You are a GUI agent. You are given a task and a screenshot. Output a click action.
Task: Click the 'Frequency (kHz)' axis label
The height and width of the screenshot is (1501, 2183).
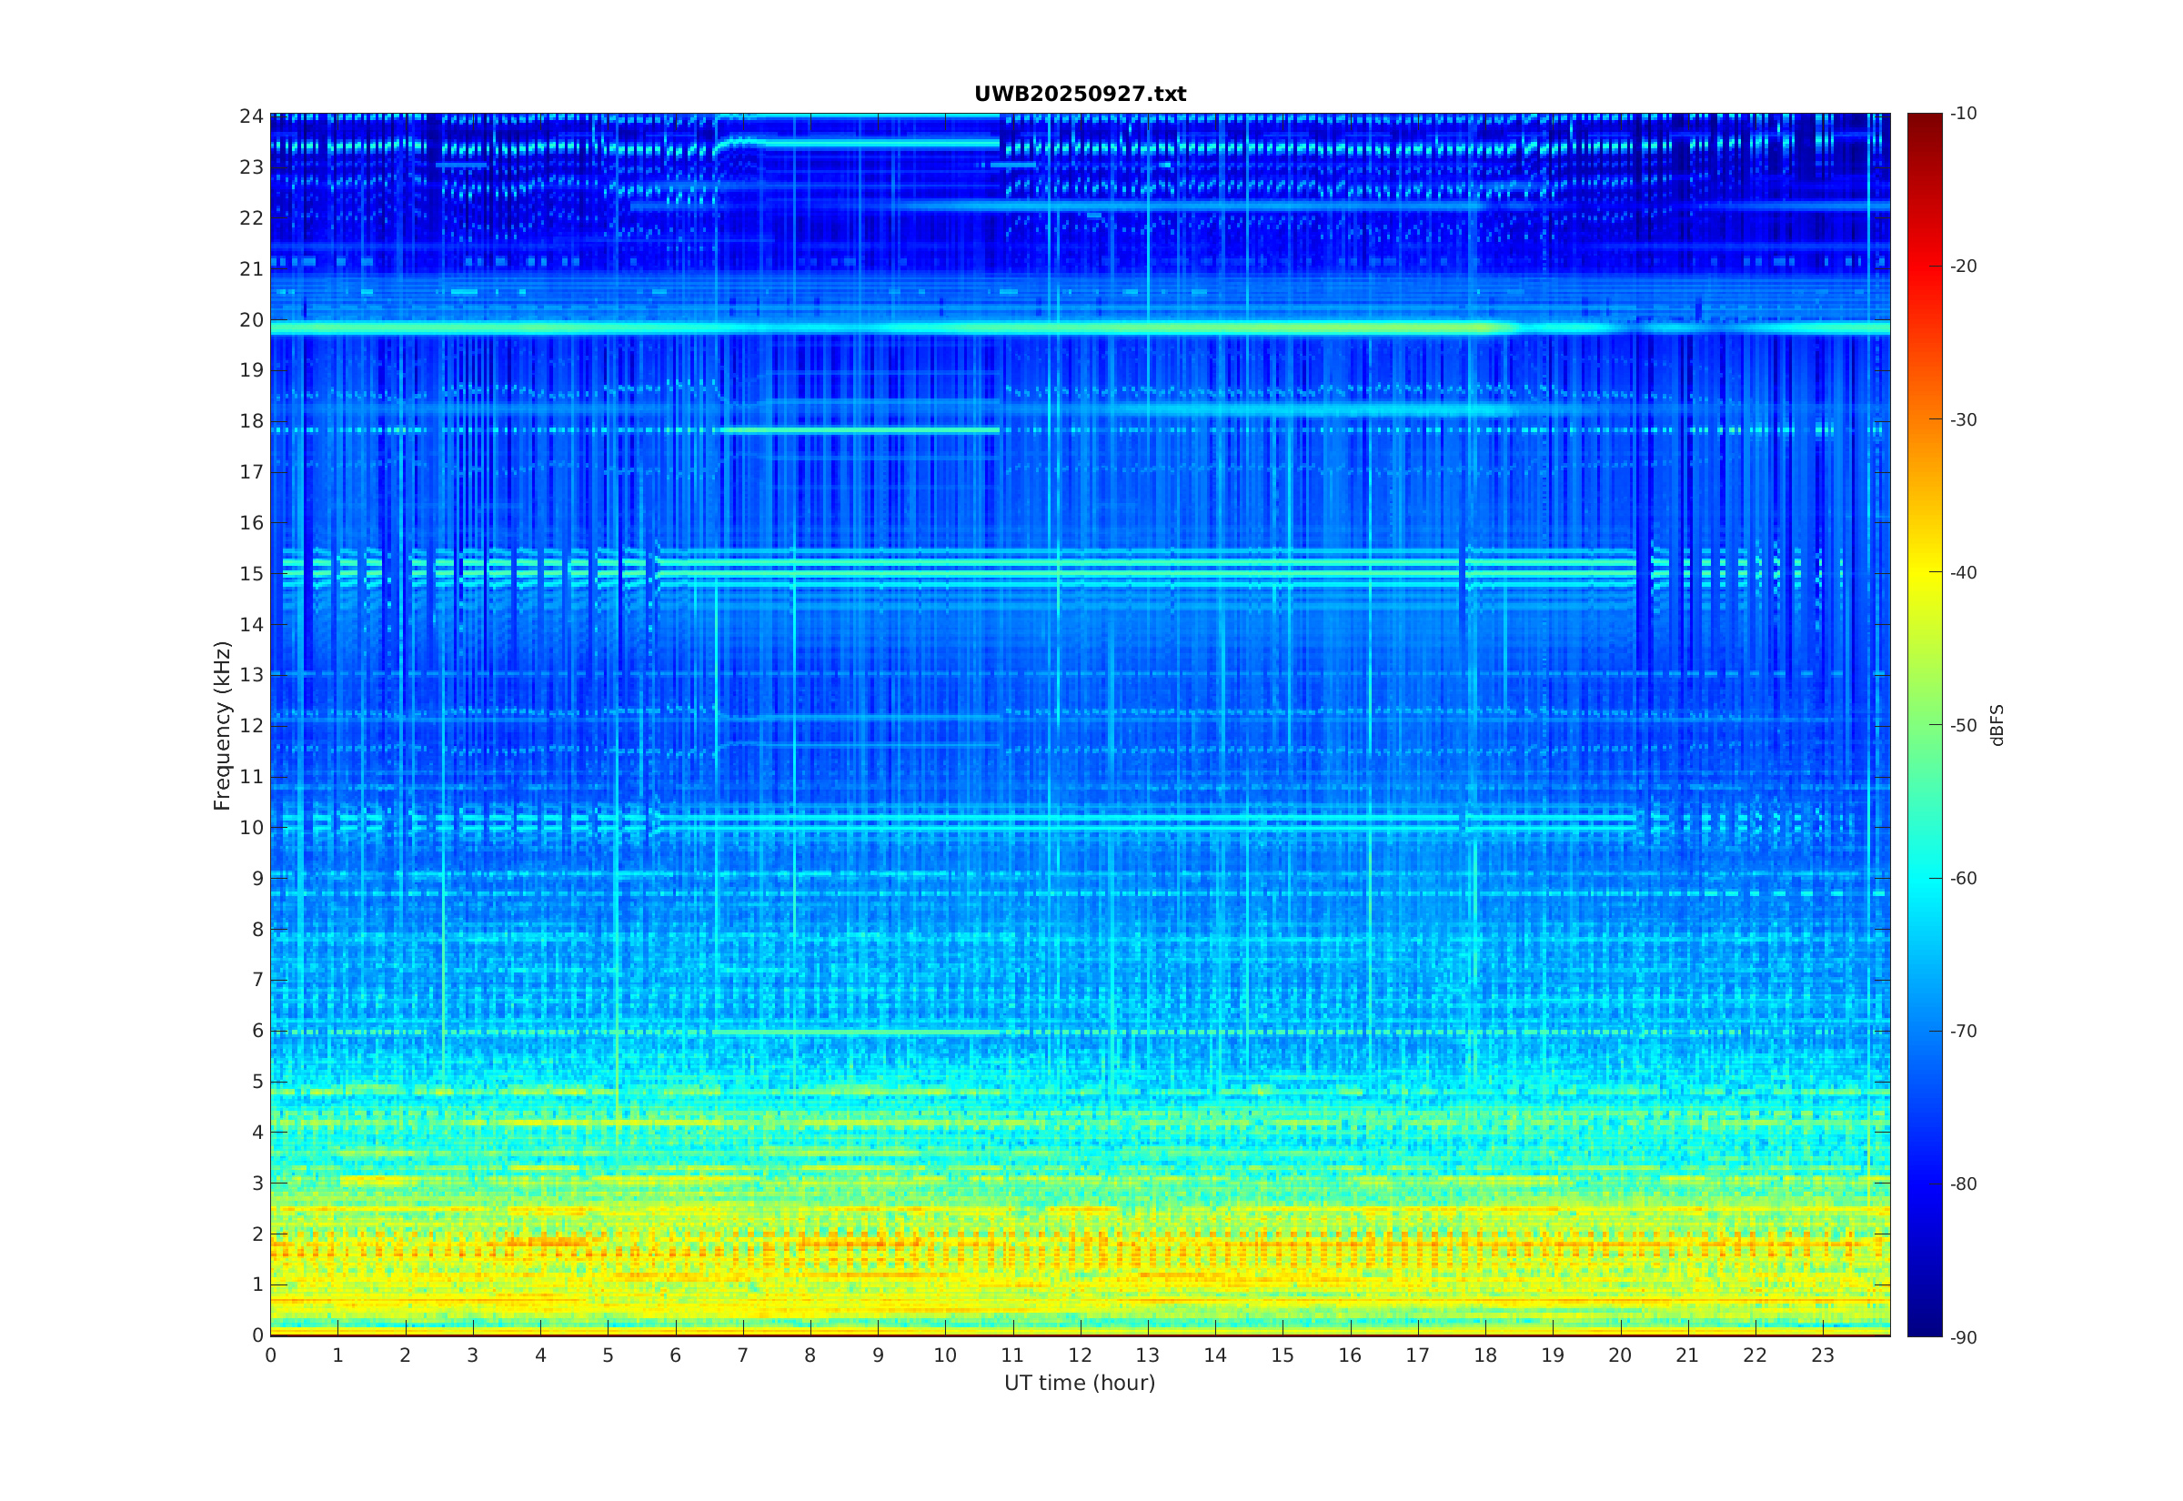(221, 725)
